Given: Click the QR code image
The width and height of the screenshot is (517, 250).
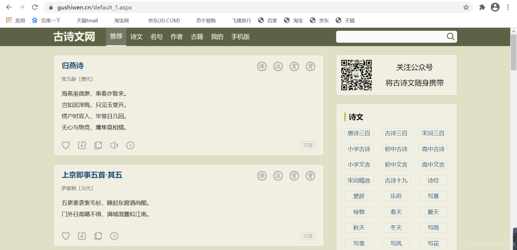Looking at the screenshot, I should (357, 75).
